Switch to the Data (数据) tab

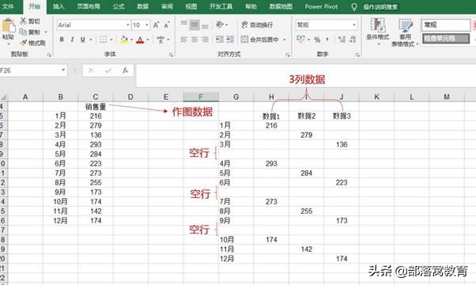[142, 6]
